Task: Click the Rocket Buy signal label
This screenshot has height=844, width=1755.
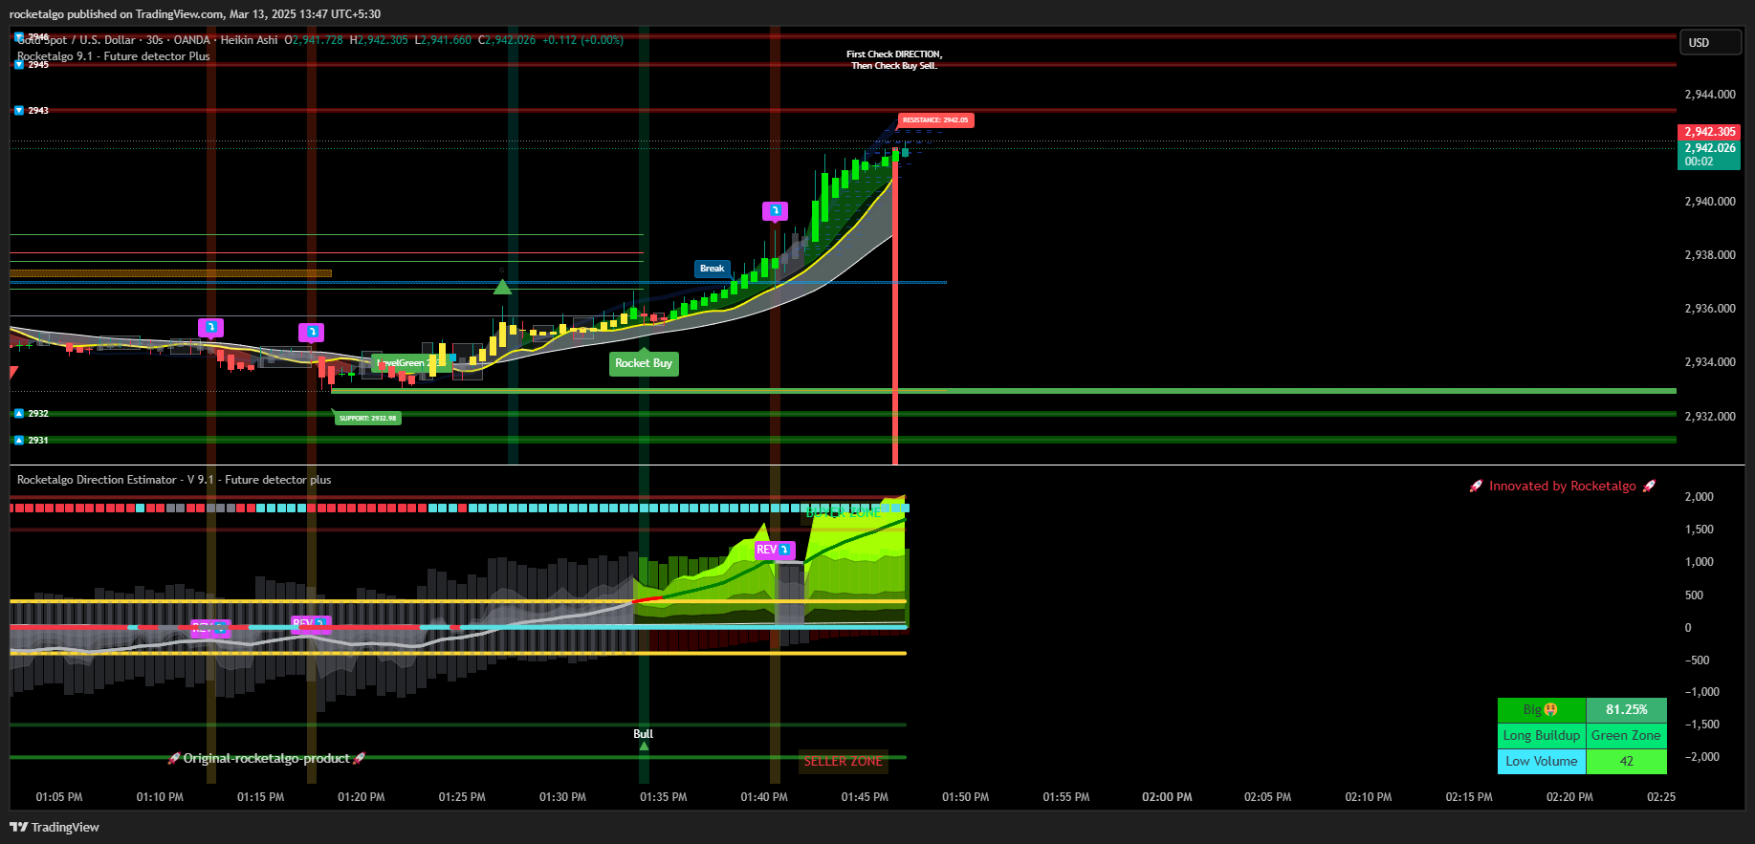Action: coord(644,363)
